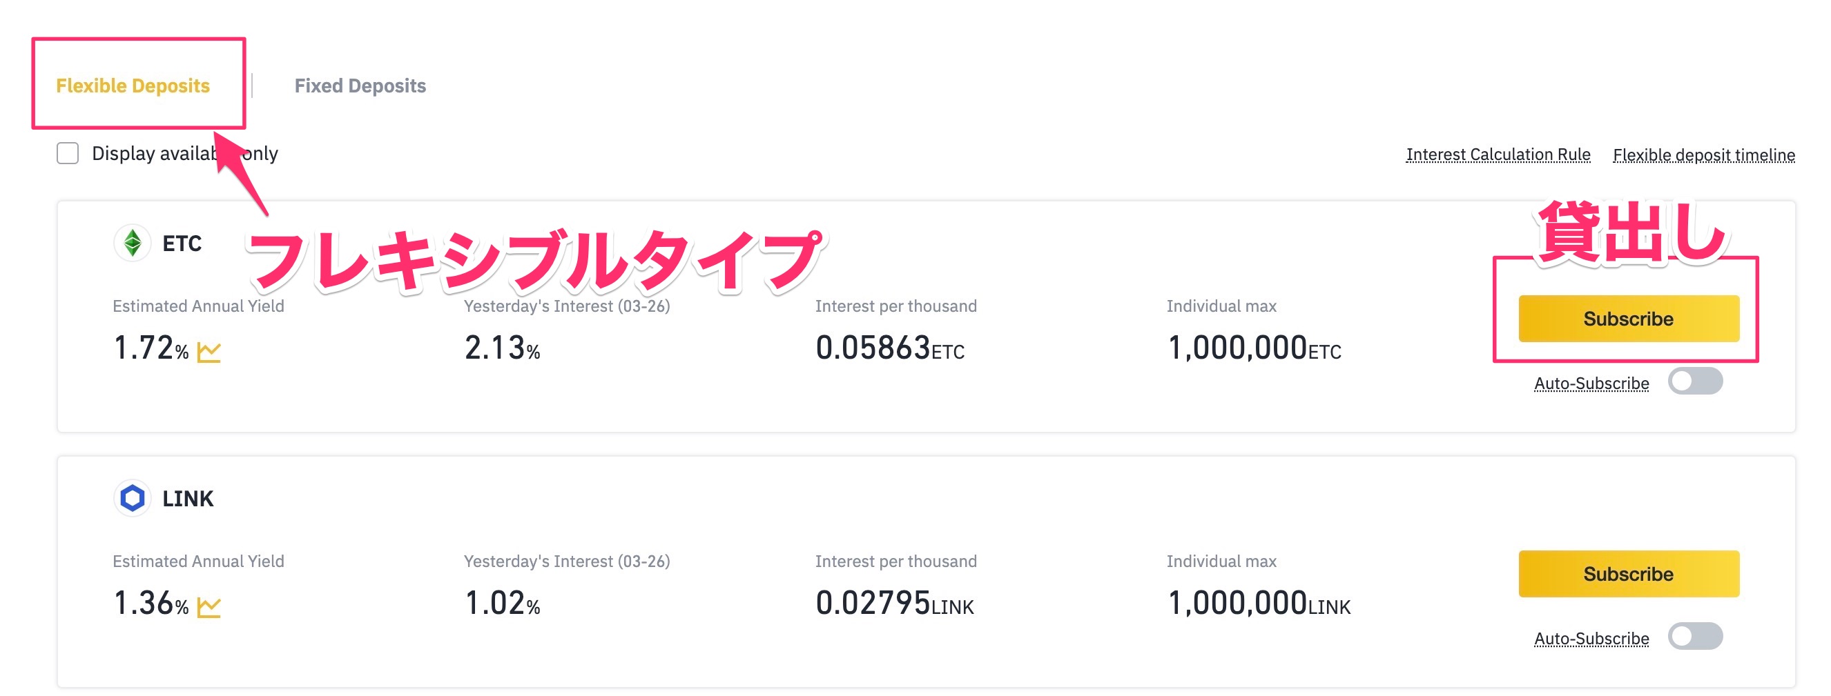Check the Display available only checkbox

click(x=68, y=153)
